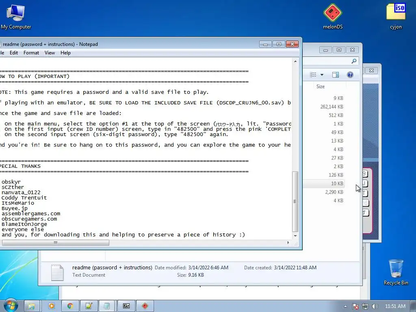Select the 13 KB file row
The width and height of the screenshot is (416, 312).
[x=325, y=141]
